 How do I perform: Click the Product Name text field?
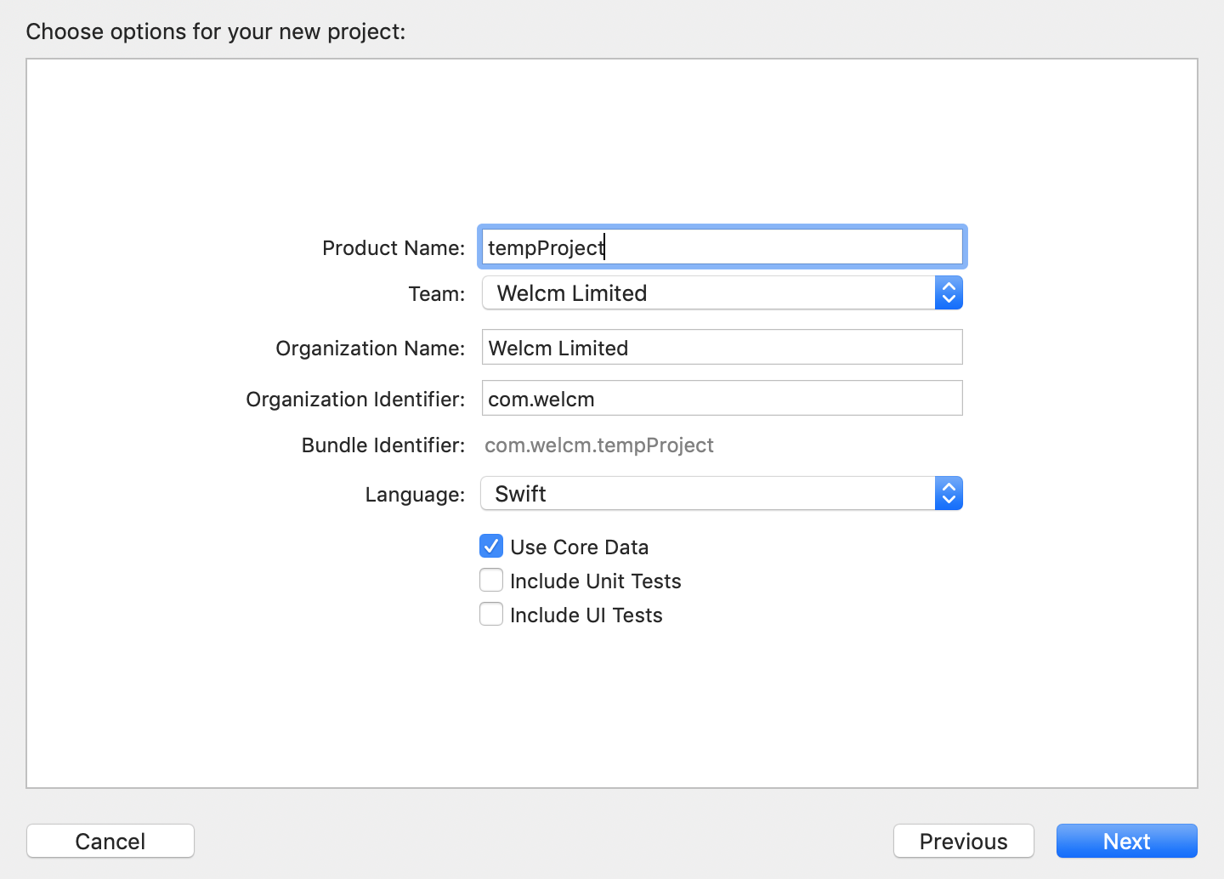[721, 247]
